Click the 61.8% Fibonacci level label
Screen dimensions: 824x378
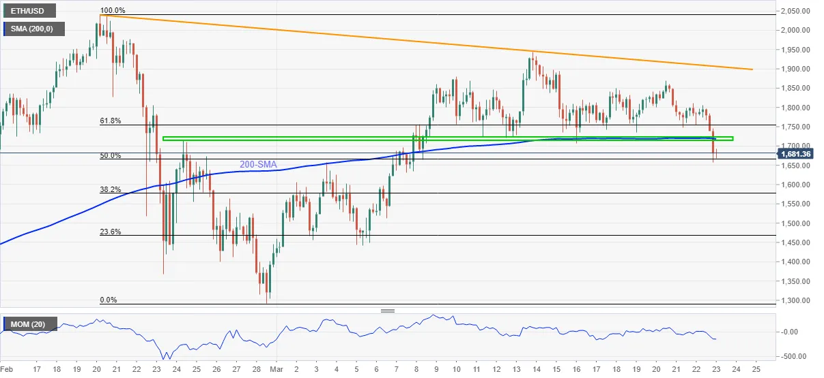click(111, 121)
